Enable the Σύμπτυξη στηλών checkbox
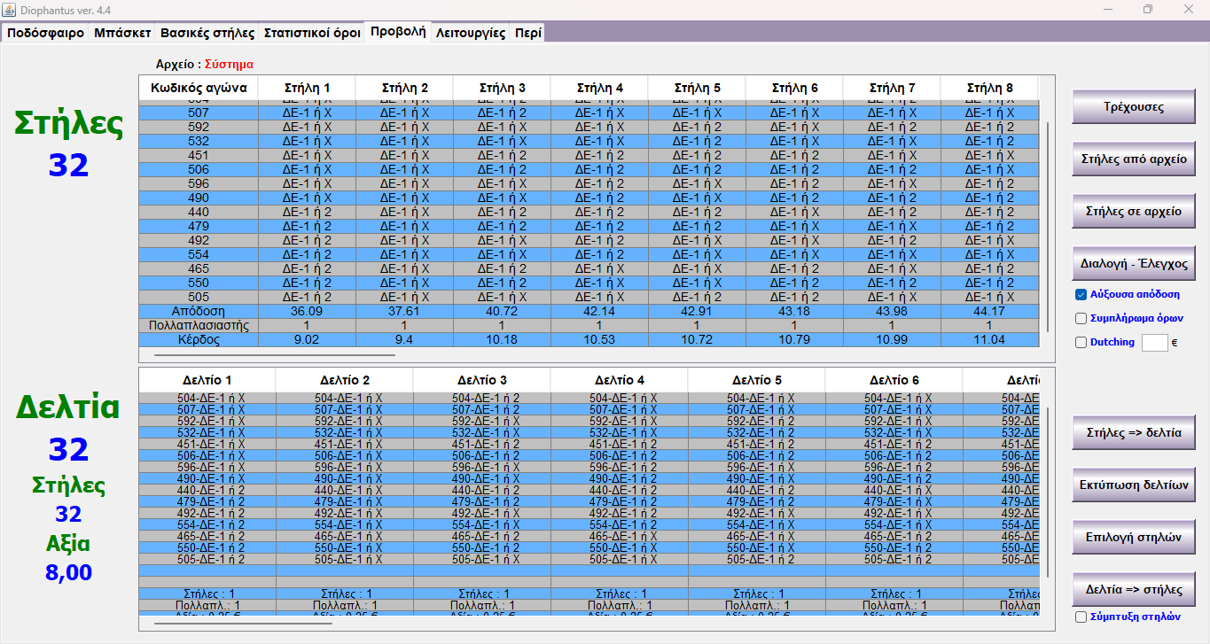This screenshot has height=644, width=1210. pos(1081,617)
